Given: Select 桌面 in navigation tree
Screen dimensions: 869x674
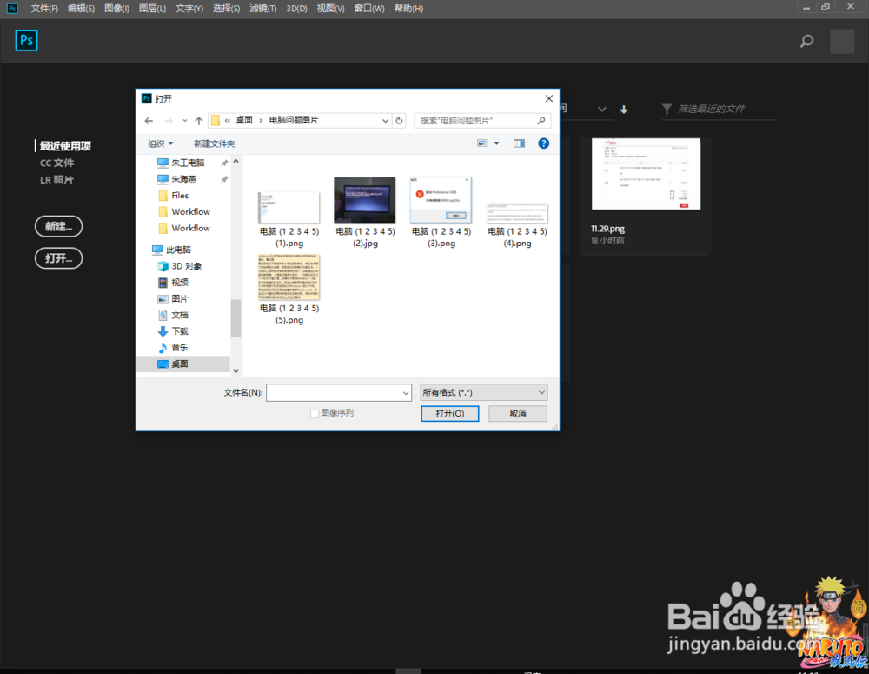Looking at the screenshot, I should click(182, 364).
